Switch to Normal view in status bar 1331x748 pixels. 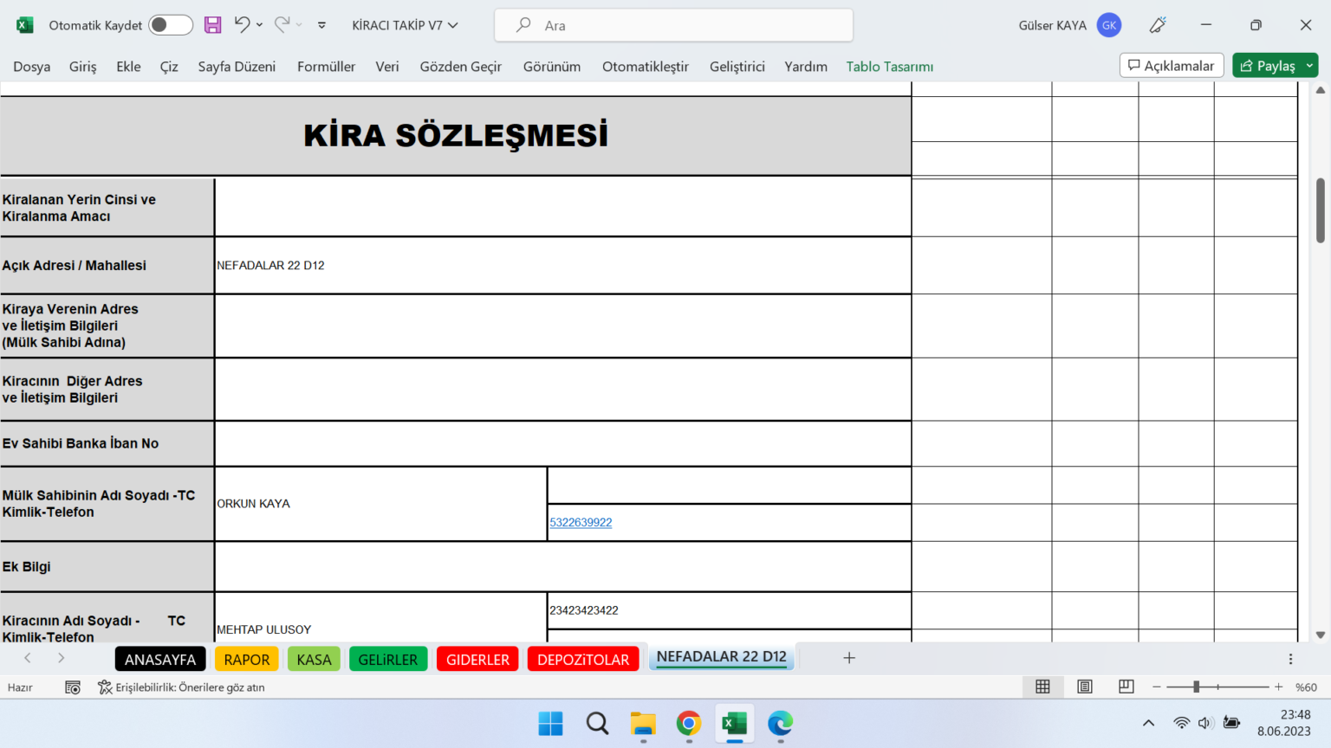(1042, 687)
